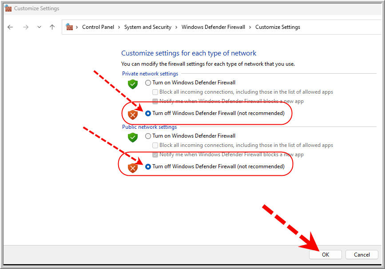Select Turn on Firewall for private network
The width and height of the screenshot is (385, 269).
(x=148, y=83)
